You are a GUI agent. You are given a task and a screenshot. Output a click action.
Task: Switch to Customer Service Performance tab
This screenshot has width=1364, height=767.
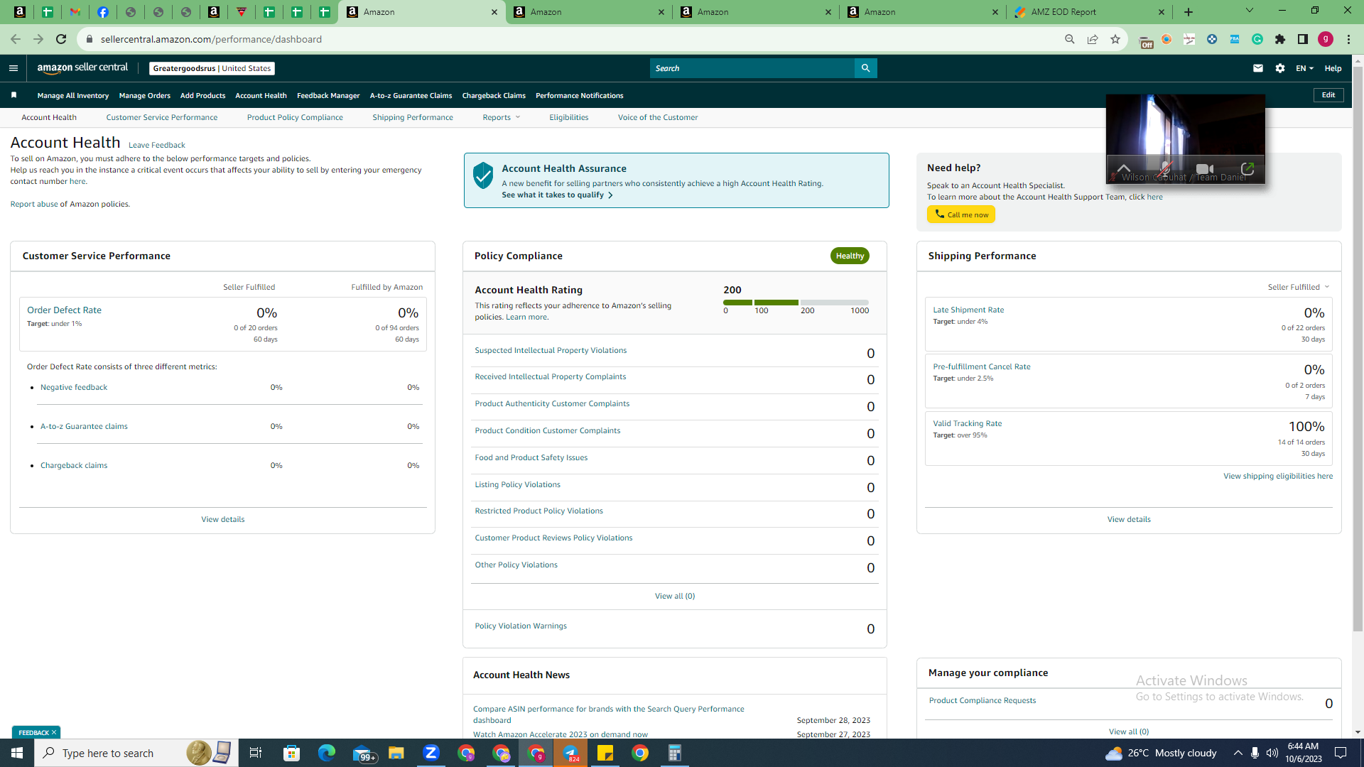click(x=162, y=117)
